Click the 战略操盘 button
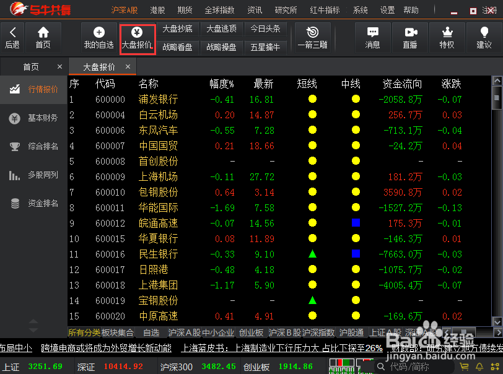Viewport: 503px width, 374px height. point(221,48)
